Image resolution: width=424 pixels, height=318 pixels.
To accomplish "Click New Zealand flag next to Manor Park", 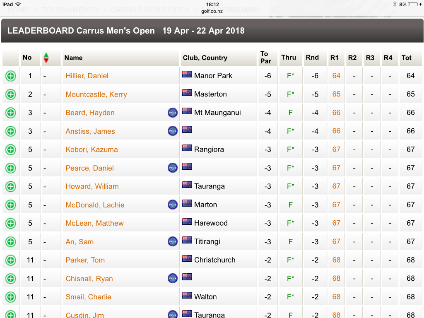I will click(187, 74).
